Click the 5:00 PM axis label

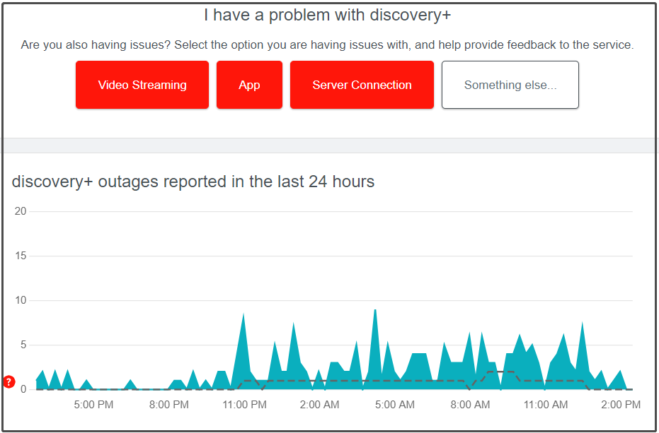tap(93, 405)
